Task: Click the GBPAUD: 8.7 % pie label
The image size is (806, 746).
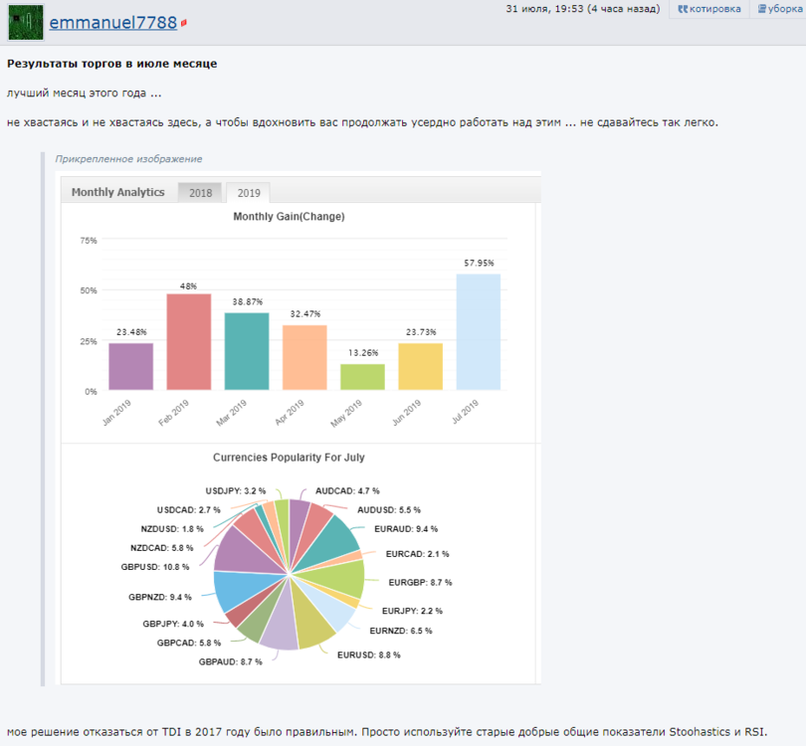Action: [x=231, y=662]
